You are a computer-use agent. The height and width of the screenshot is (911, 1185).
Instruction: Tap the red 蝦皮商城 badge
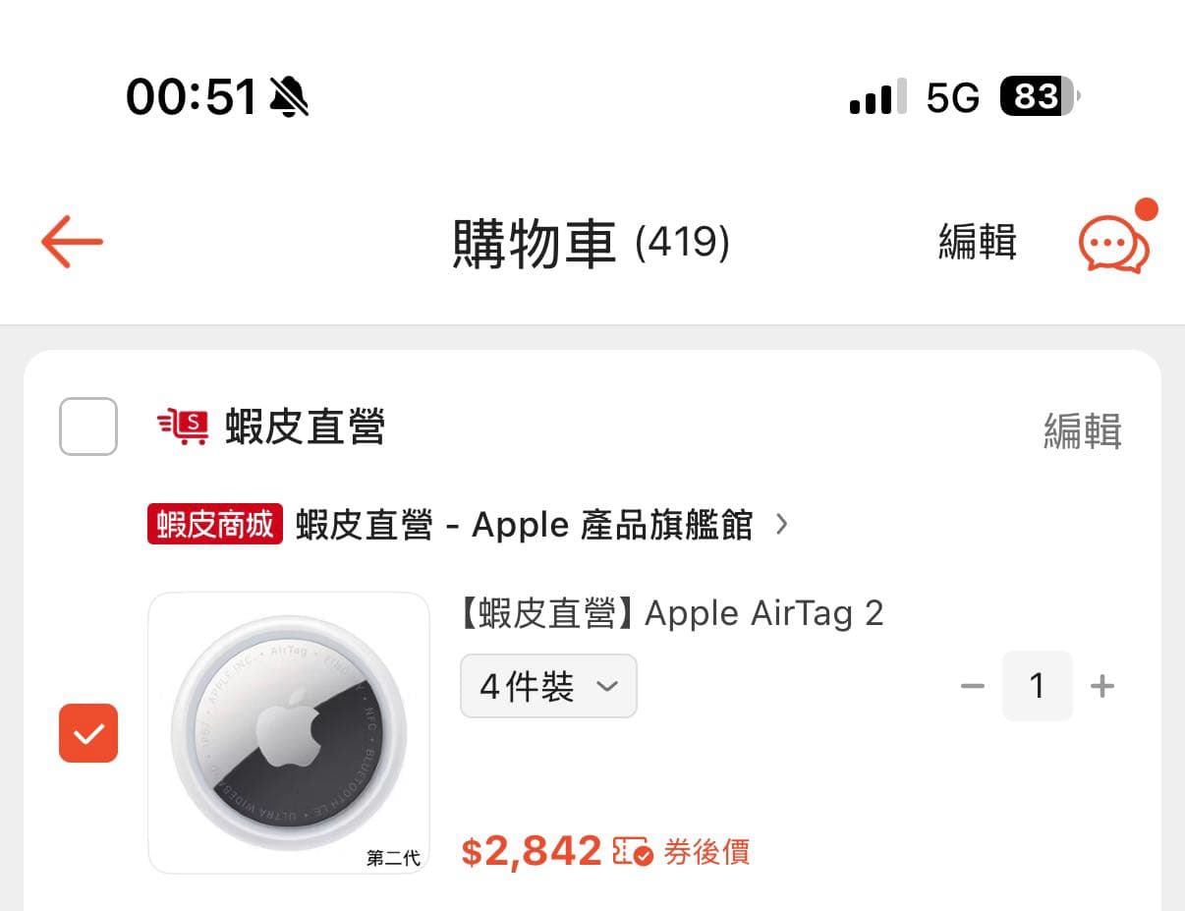pos(215,524)
